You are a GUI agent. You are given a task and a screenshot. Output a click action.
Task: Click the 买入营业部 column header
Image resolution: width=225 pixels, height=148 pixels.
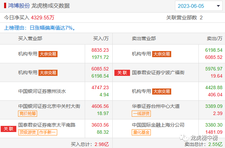point(30,38)
